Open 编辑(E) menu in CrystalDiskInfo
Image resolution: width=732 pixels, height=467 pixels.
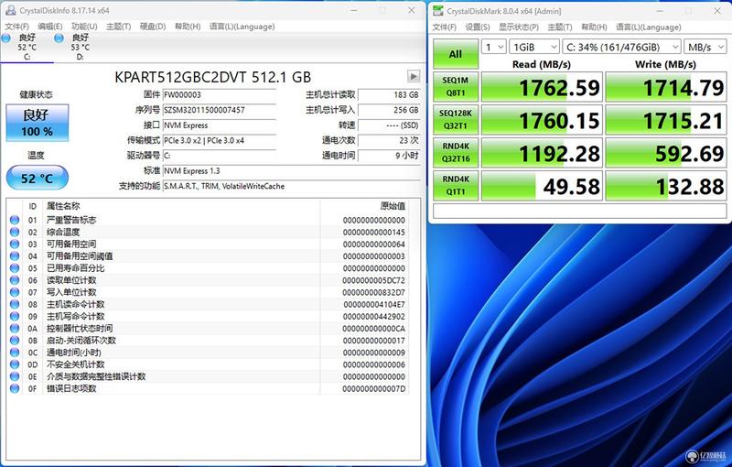tap(50, 27)
